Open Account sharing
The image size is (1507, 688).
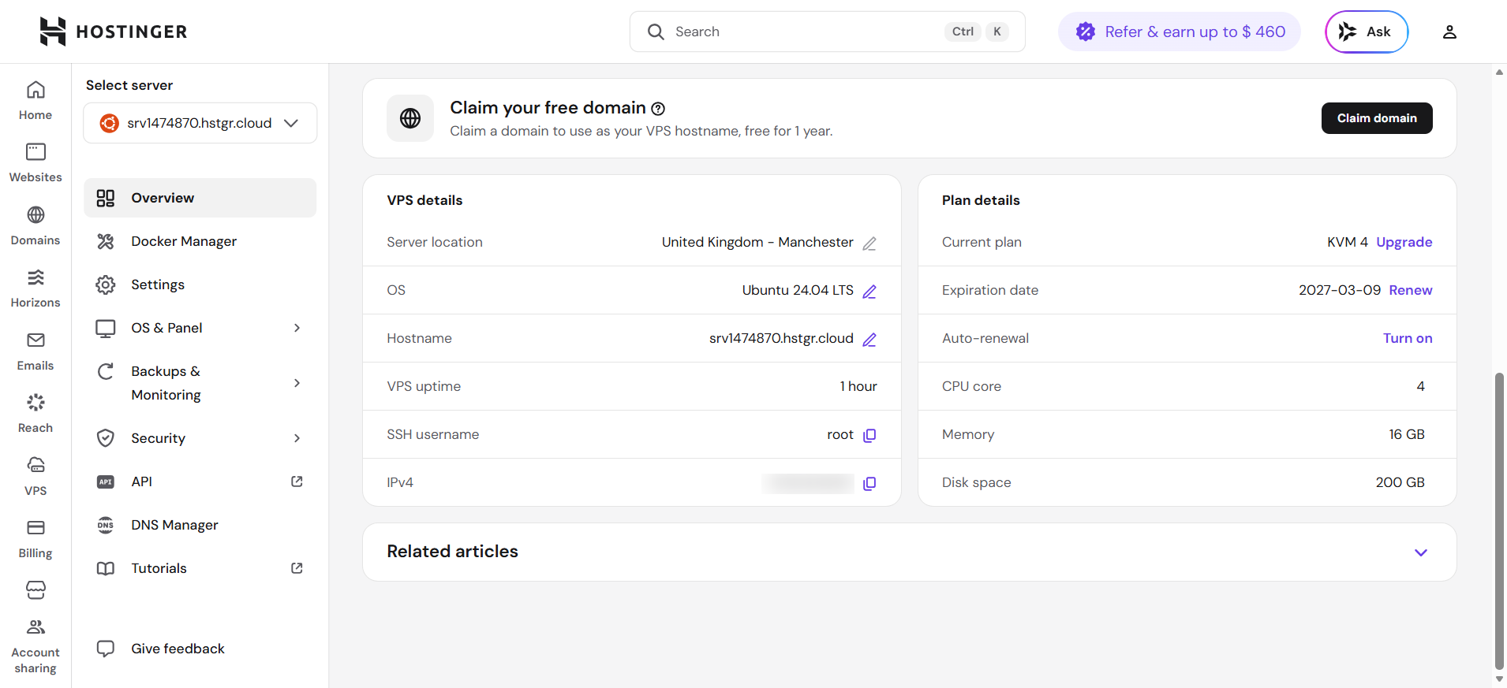36,648
